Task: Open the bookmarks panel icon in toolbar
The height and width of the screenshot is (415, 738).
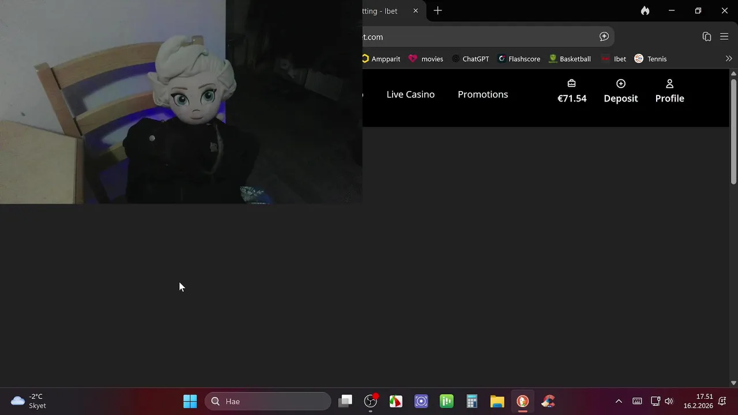Action: click(707, 37)
